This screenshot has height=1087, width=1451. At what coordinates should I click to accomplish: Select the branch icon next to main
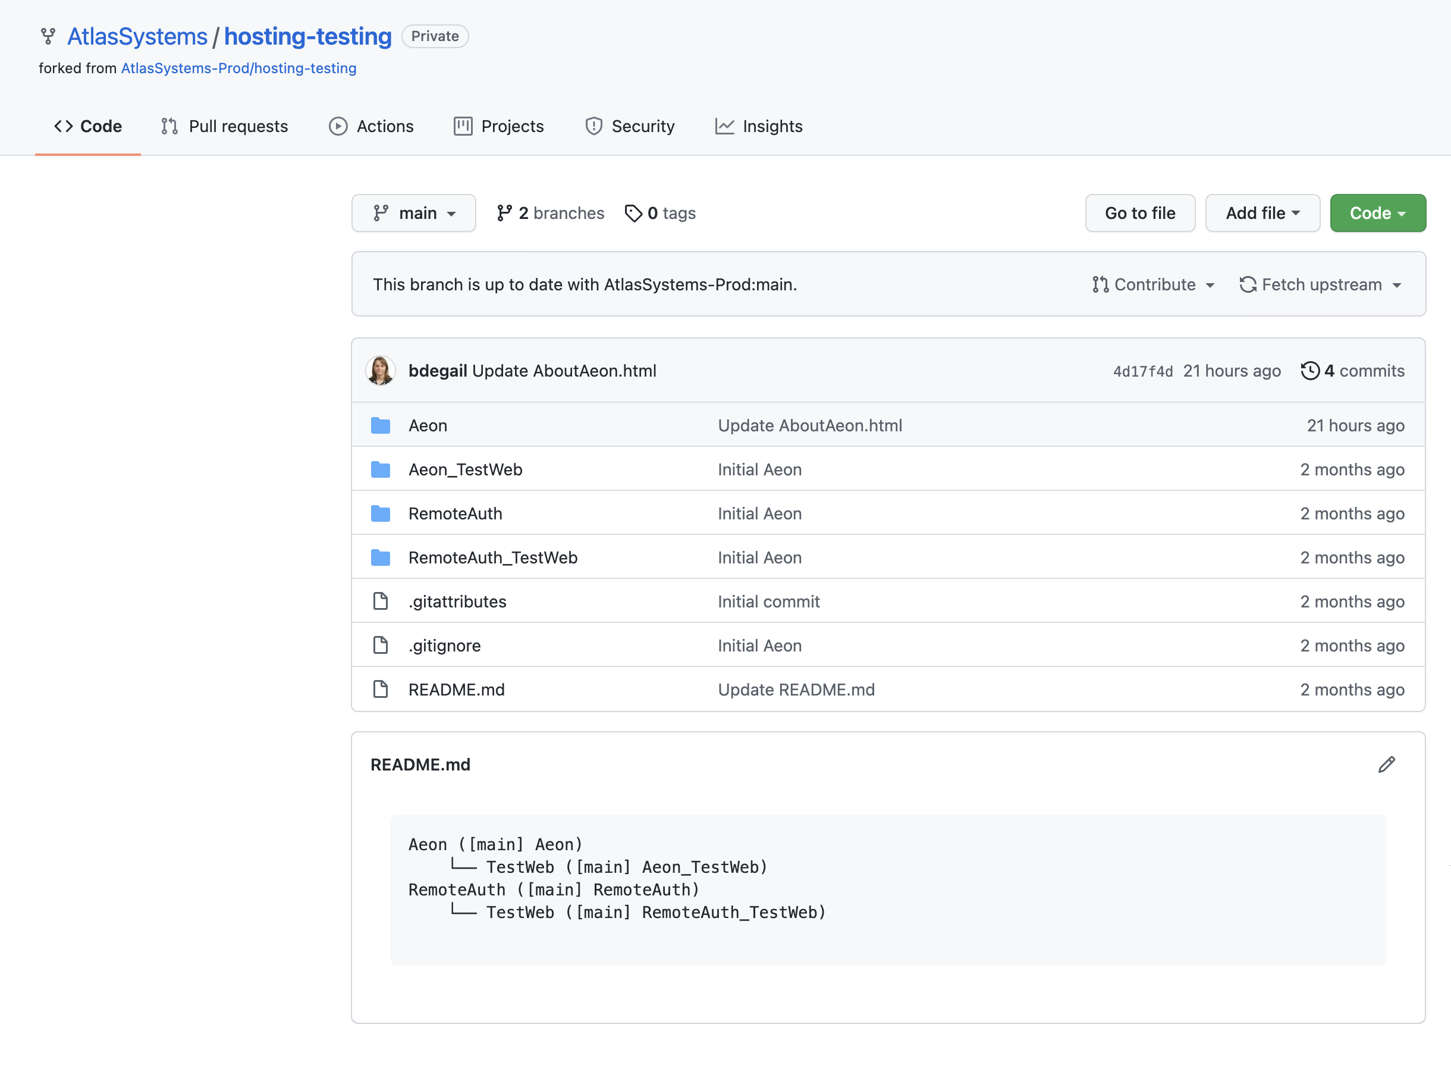(x=382, y=212)
